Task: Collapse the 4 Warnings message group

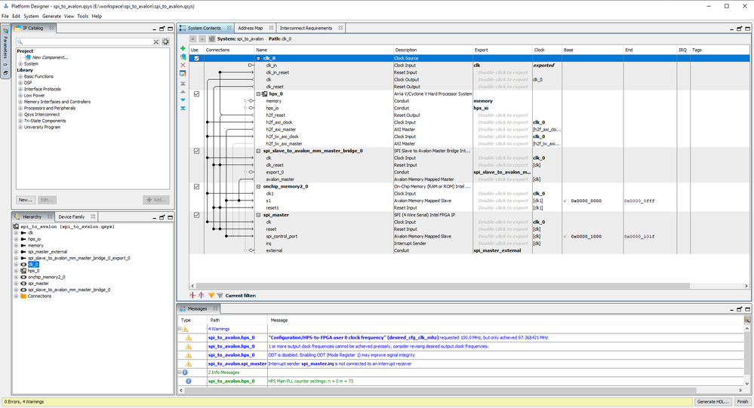Action: [180, 330]
